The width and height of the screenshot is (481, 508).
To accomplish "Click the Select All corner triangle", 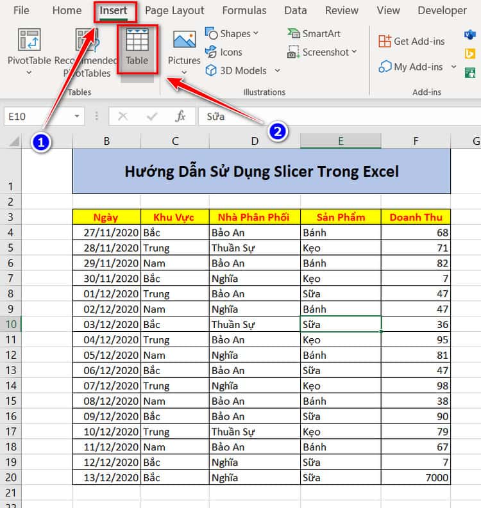I will click(13, 142).
